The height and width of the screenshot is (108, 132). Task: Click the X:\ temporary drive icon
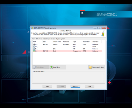click(34, 51)
